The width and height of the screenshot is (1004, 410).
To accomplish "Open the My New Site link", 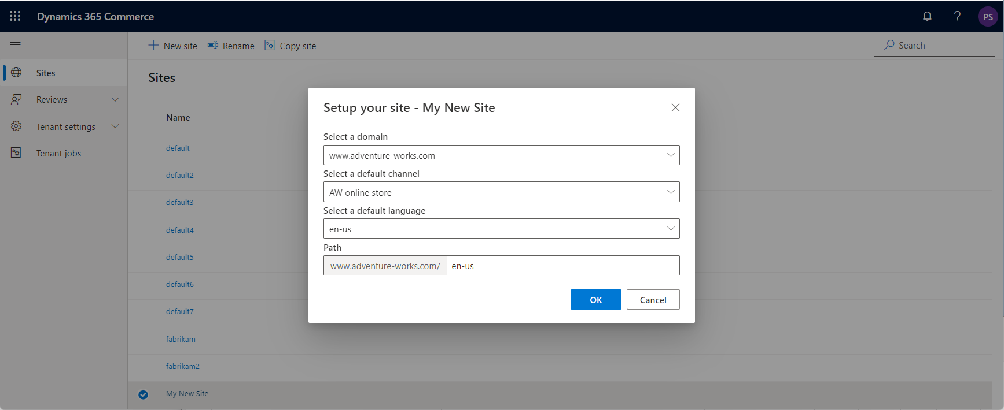I will 187,393.
